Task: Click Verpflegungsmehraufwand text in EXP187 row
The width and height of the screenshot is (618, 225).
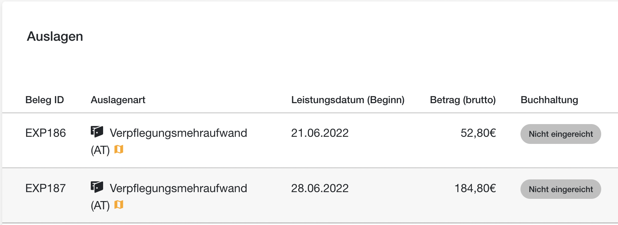Action: click(178, 188)
